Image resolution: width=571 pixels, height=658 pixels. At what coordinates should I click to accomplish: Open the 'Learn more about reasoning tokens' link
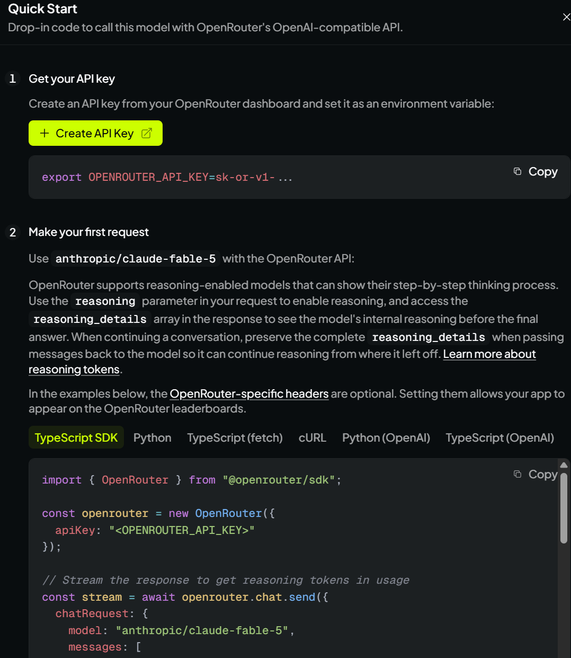489,354
